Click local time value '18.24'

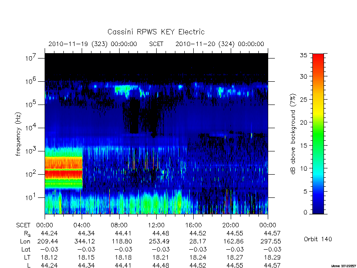click(198, 257)
